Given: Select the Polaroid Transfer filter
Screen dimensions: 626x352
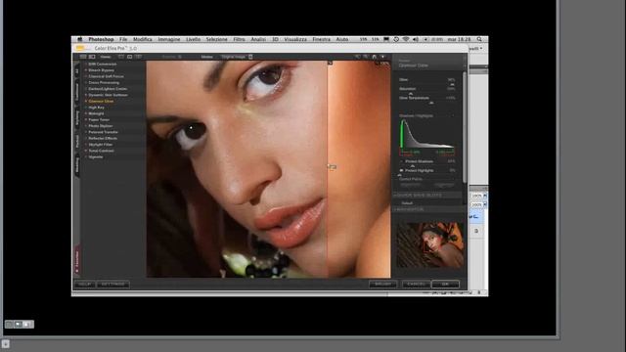Looking at the screenshot, I should [104, 132].
